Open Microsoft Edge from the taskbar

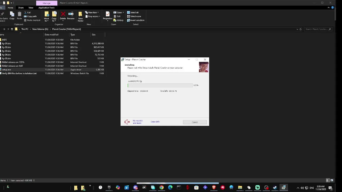click(x=170, y=187)
